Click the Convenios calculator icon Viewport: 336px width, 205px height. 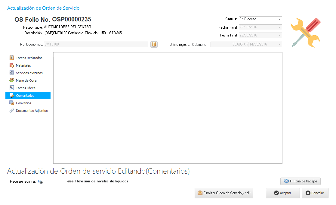12,103
